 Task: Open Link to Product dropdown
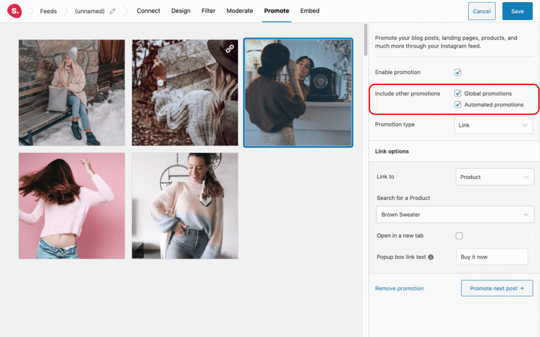point(495,177)
